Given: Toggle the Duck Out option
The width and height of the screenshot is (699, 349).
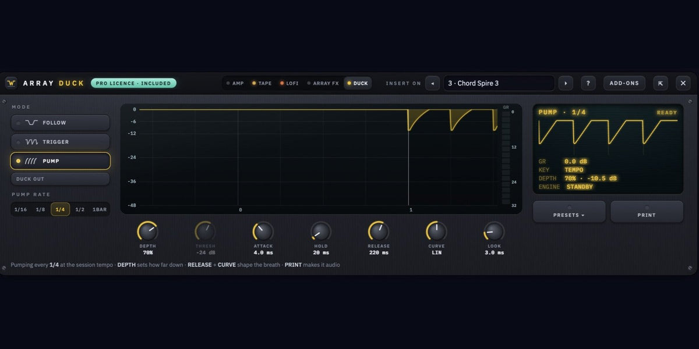Looking at the screenshot, I should [60, 179].
